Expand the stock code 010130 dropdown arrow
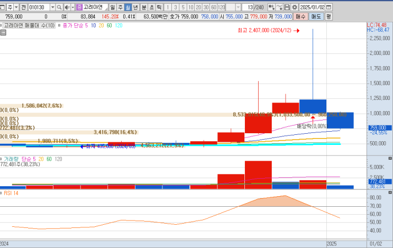Screen dimensions: 393x248 52,7
